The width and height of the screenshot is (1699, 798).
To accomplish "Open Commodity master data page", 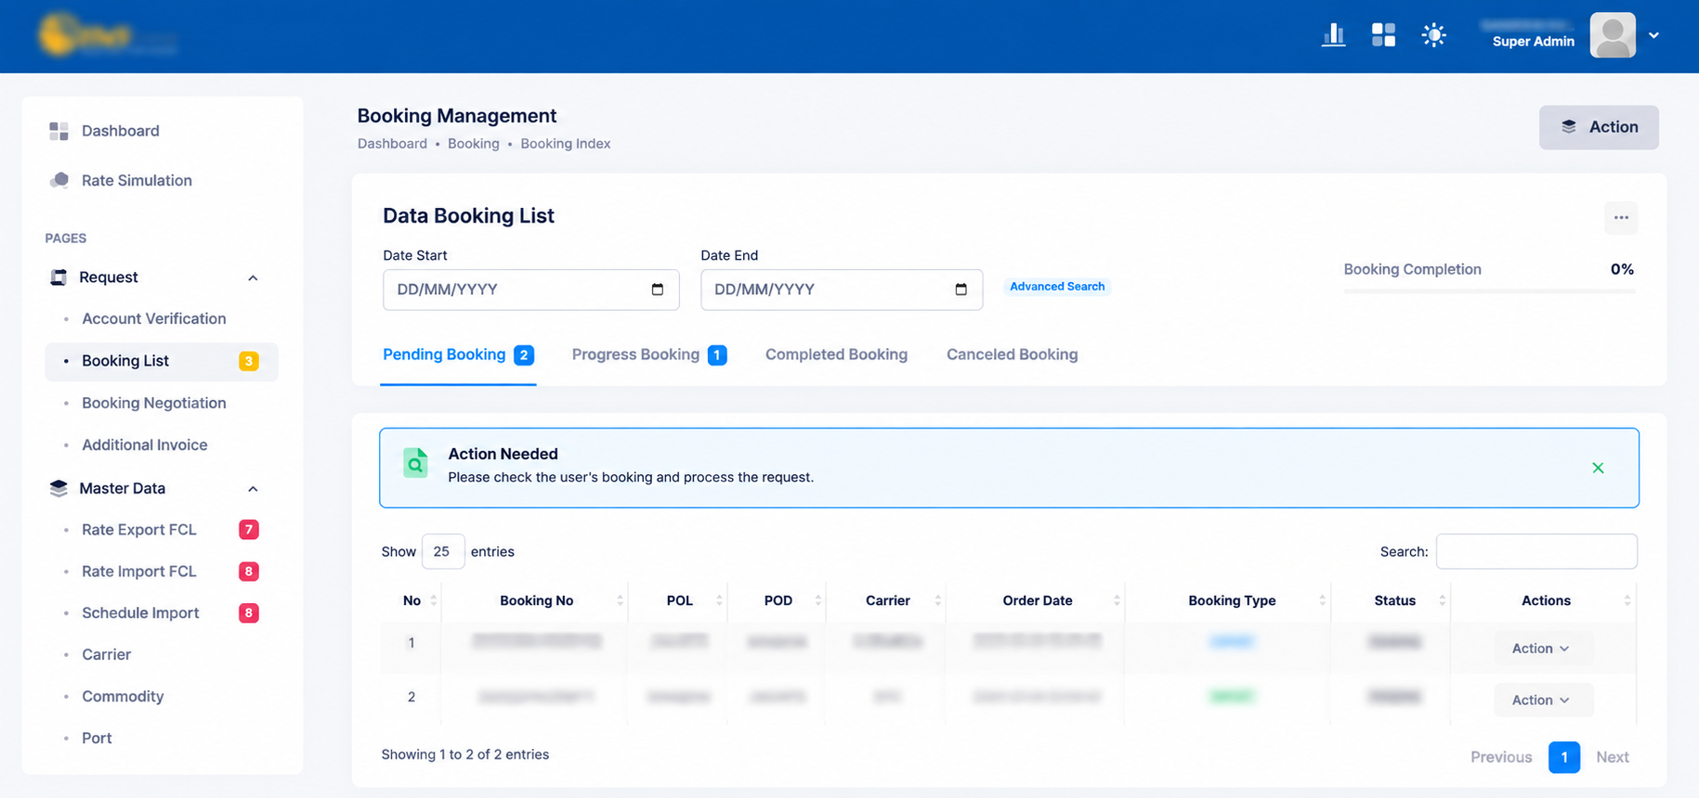I will tap(123, 696).
